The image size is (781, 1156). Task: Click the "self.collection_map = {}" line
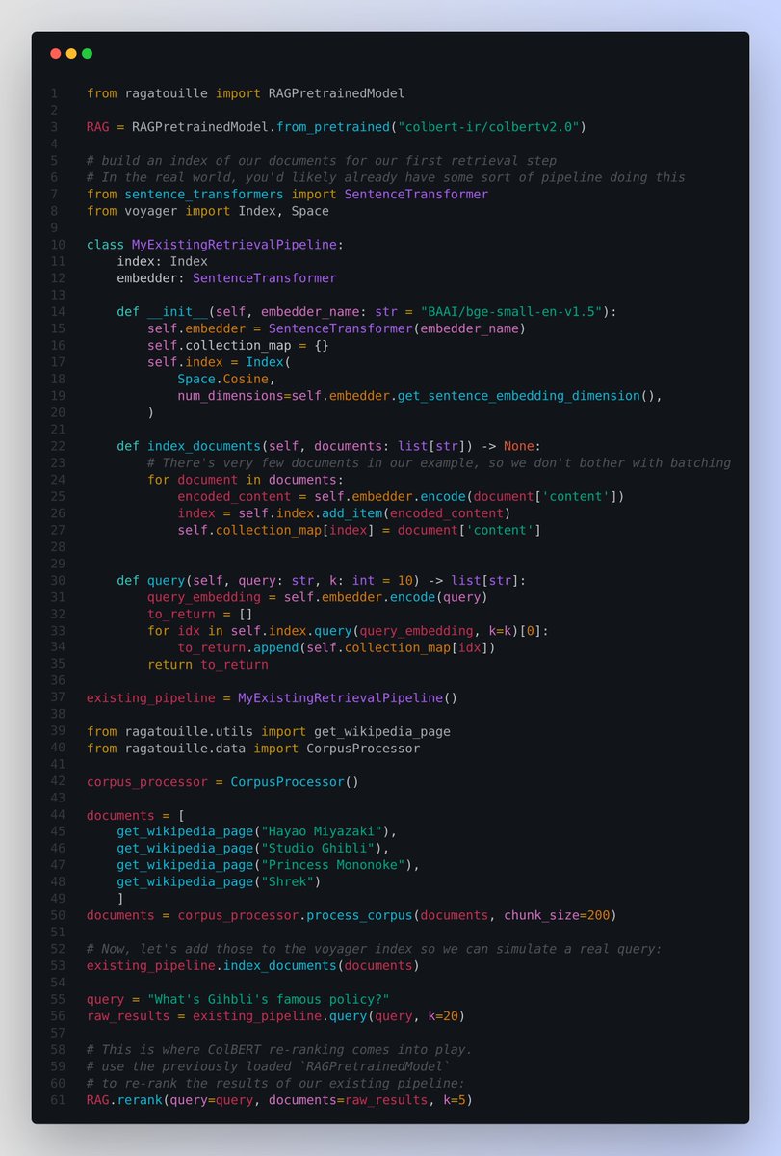tap(239, 345)
